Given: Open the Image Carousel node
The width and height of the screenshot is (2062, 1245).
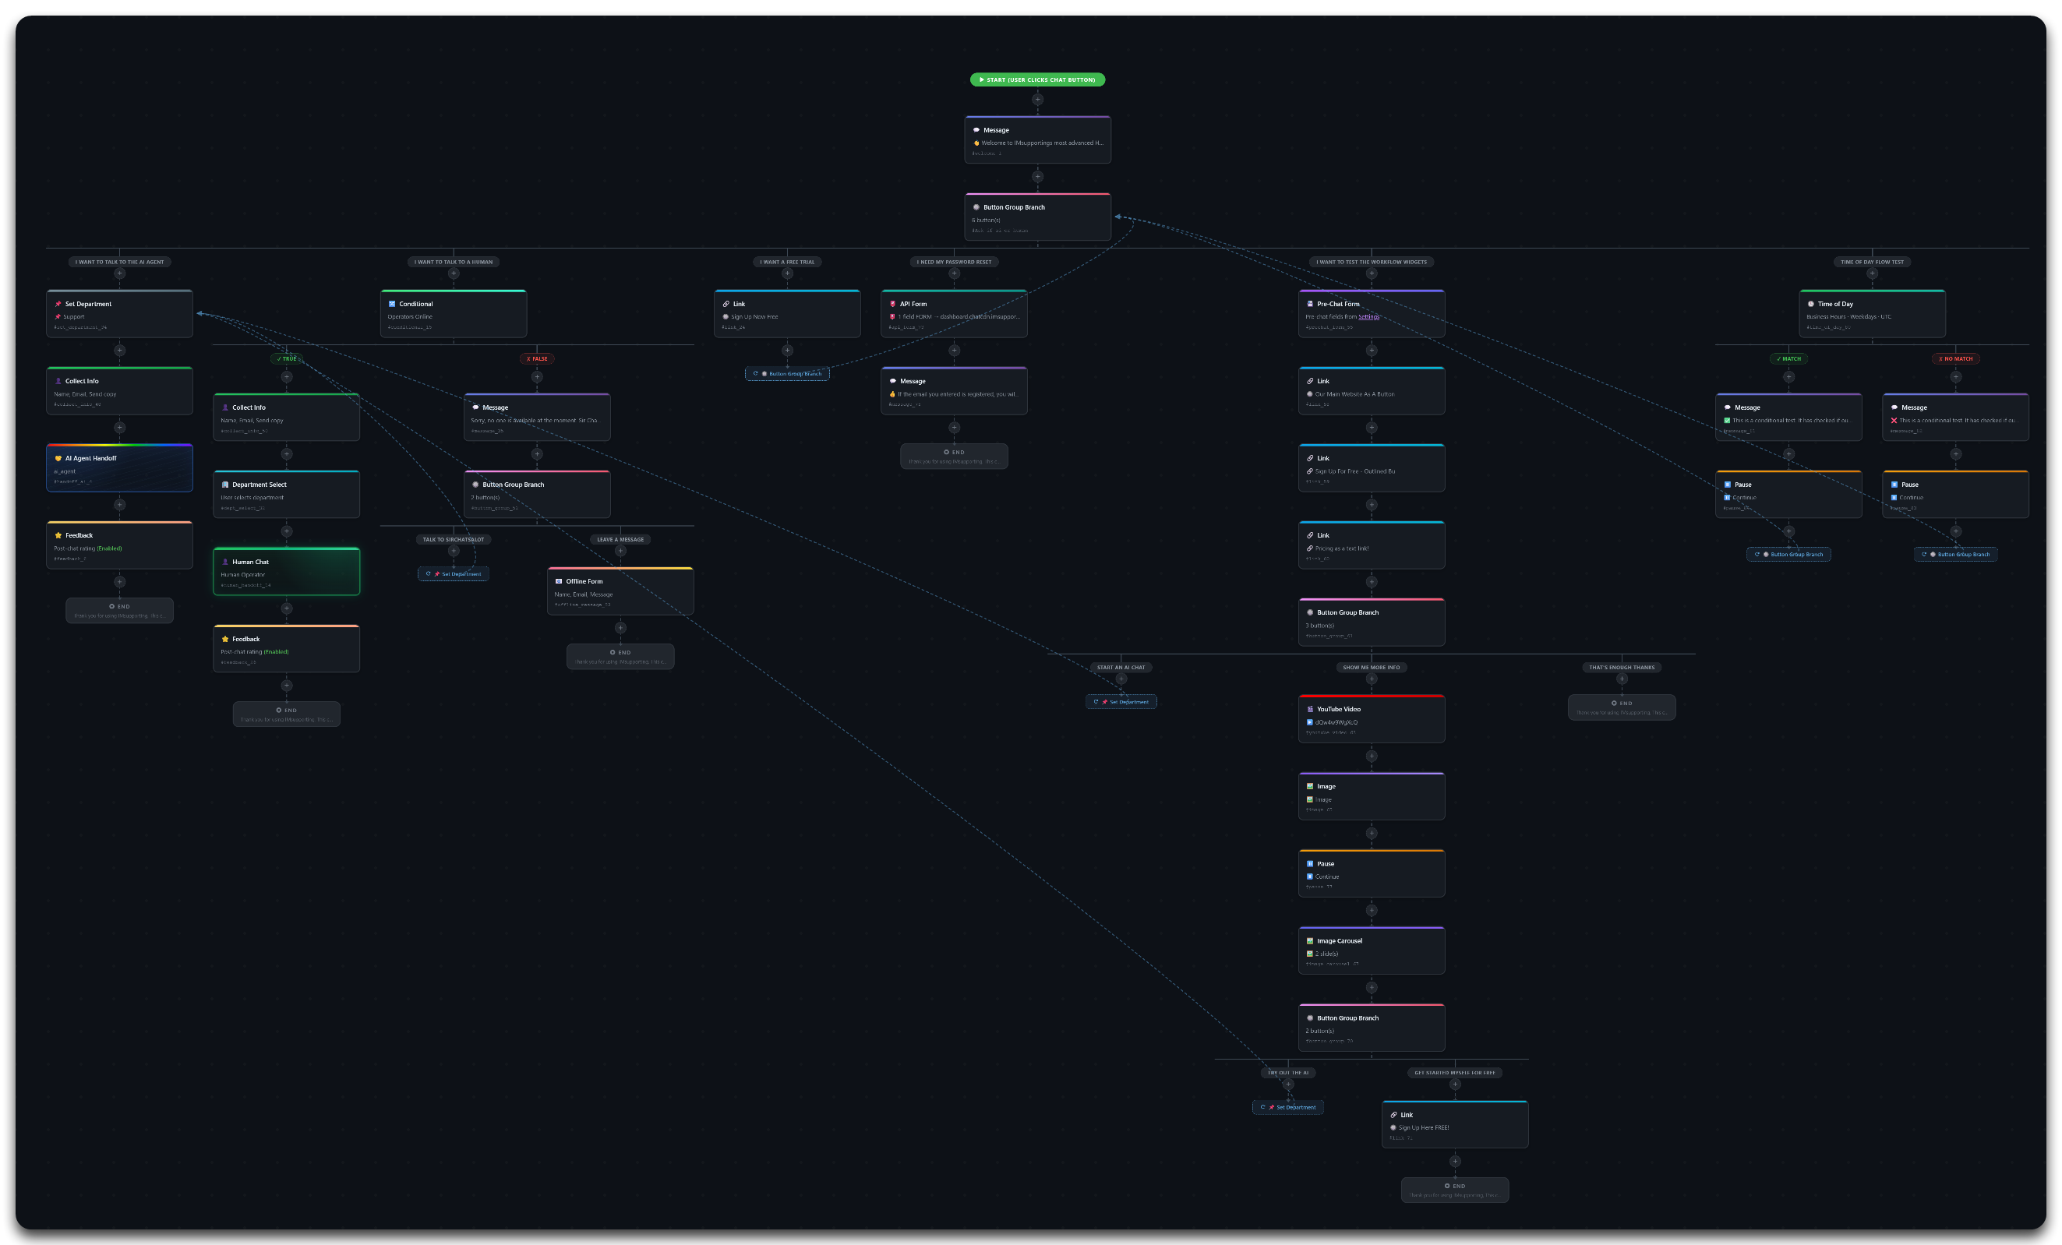Looking at the screenshot, I should (x=1371, y=951).
